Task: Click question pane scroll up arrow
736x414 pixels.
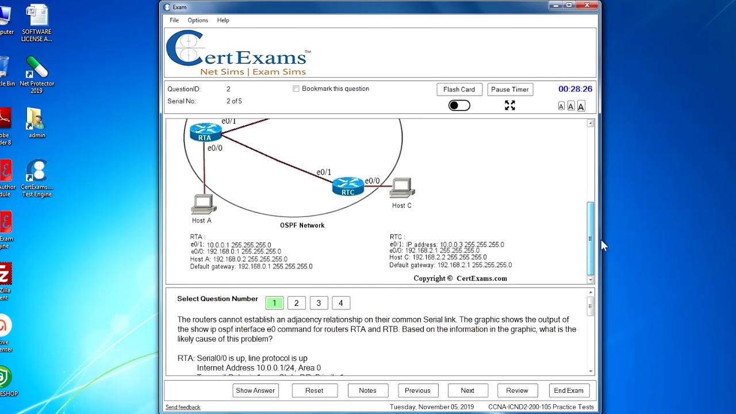Action: [x=590, y=293]
